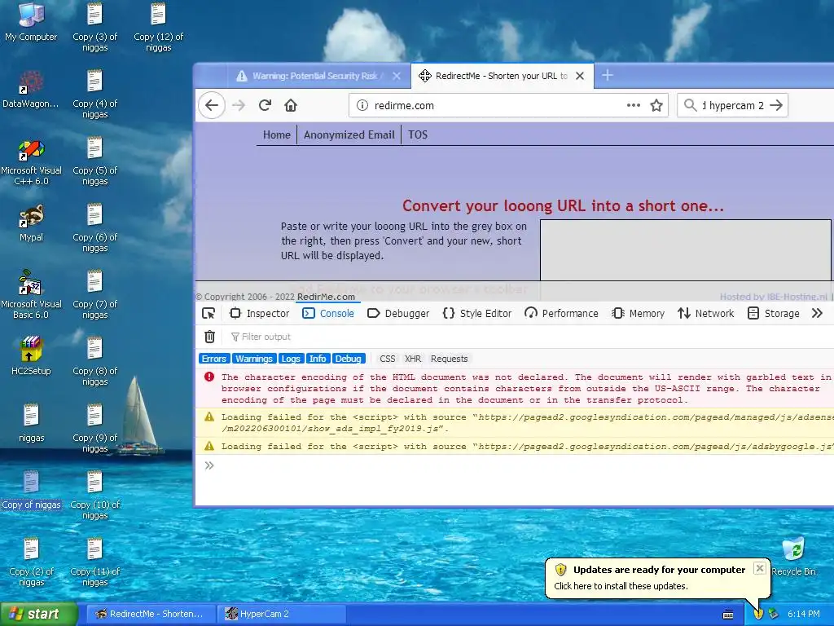The width and height of the screenshot is (834, 626).
Task: Open page actions three-dot menu
Action: pos(633,105)
